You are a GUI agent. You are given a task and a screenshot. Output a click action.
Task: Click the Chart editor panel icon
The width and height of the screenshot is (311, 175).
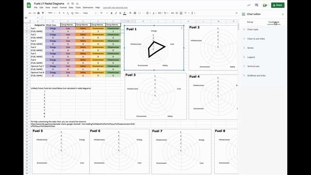click(x=243, y=14)
